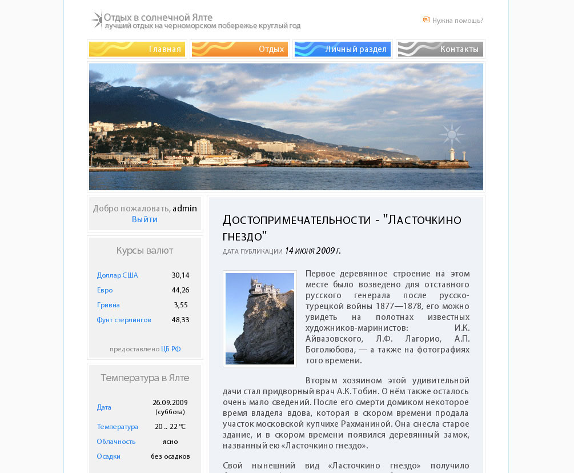Click the 'Облачность' weather link

[116, 441]
